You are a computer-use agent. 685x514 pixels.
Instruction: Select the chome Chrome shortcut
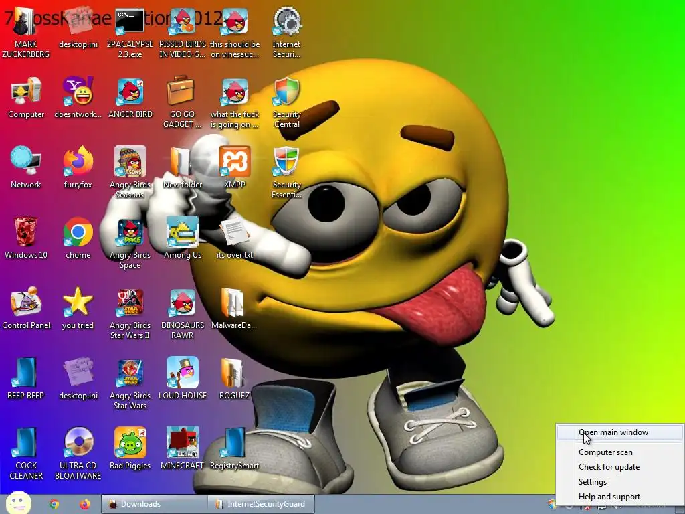[x=78, y=238]
